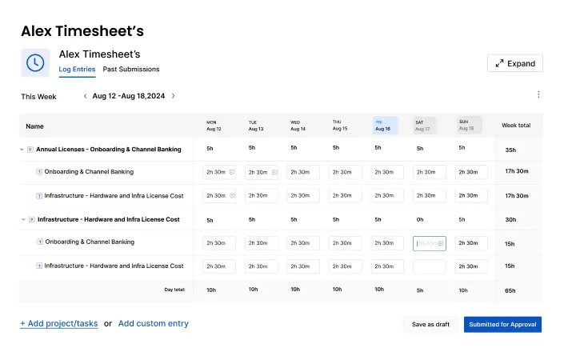Click comment icon in Monday Infrastructure cell
This screenshot has width=568, height=356.
(x=231, y=195)
